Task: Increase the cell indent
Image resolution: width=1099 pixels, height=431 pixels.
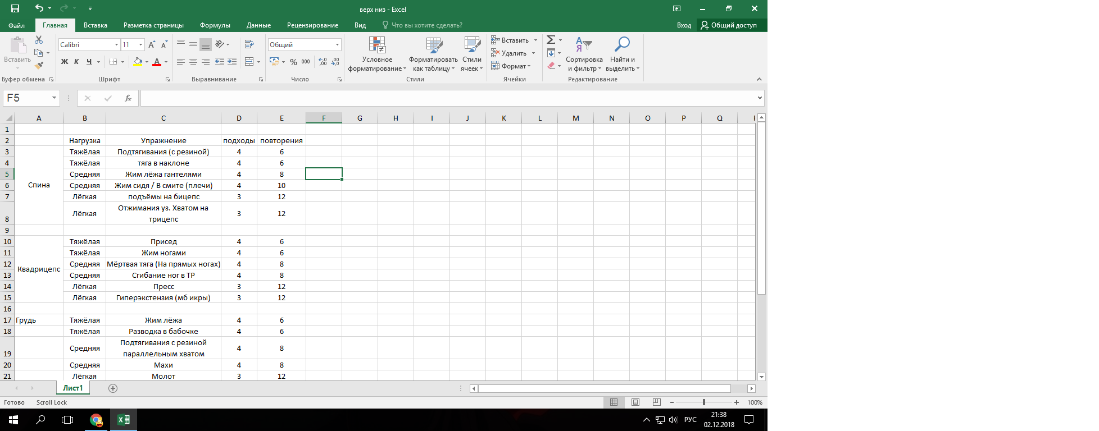Action: 232,62
